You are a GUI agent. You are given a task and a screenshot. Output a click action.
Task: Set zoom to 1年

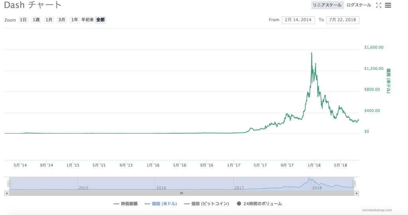pyautogui.click(x=75, y=20)
